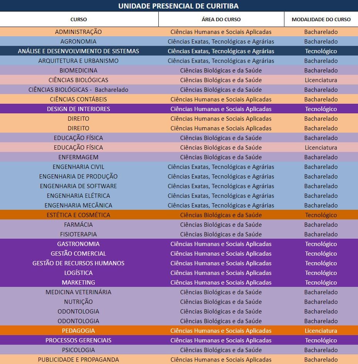Click ANÁLISE E DESENVOLVIMENTO DE SISTEMAS cell
The width and height of the screenshot is (358, 364).
coord(79,51)
